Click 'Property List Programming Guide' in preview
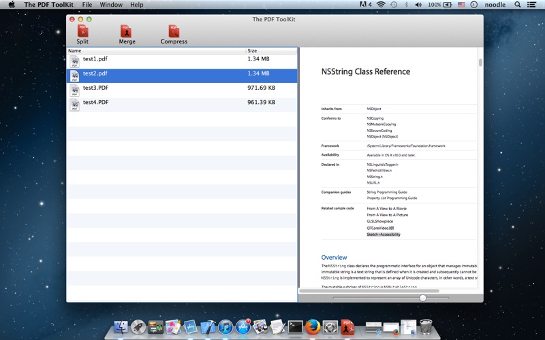The width and height of the screenshot is (545, 340). click(x=392, y=198)
